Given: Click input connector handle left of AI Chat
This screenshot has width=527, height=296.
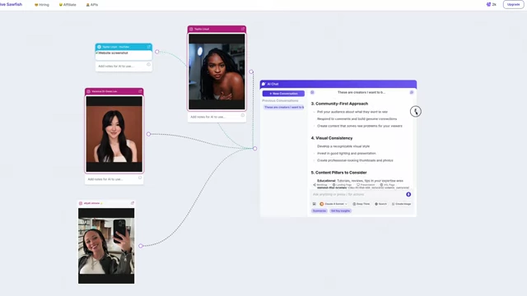Looking at the screenshot, I should point(254,148).
